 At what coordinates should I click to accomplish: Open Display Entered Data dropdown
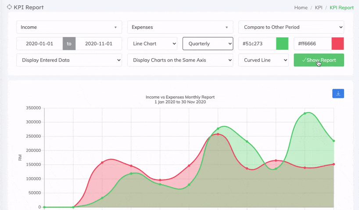[69, 60]
